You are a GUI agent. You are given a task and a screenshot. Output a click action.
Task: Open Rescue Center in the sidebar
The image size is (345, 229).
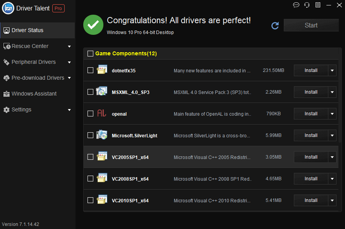(38, 46)
